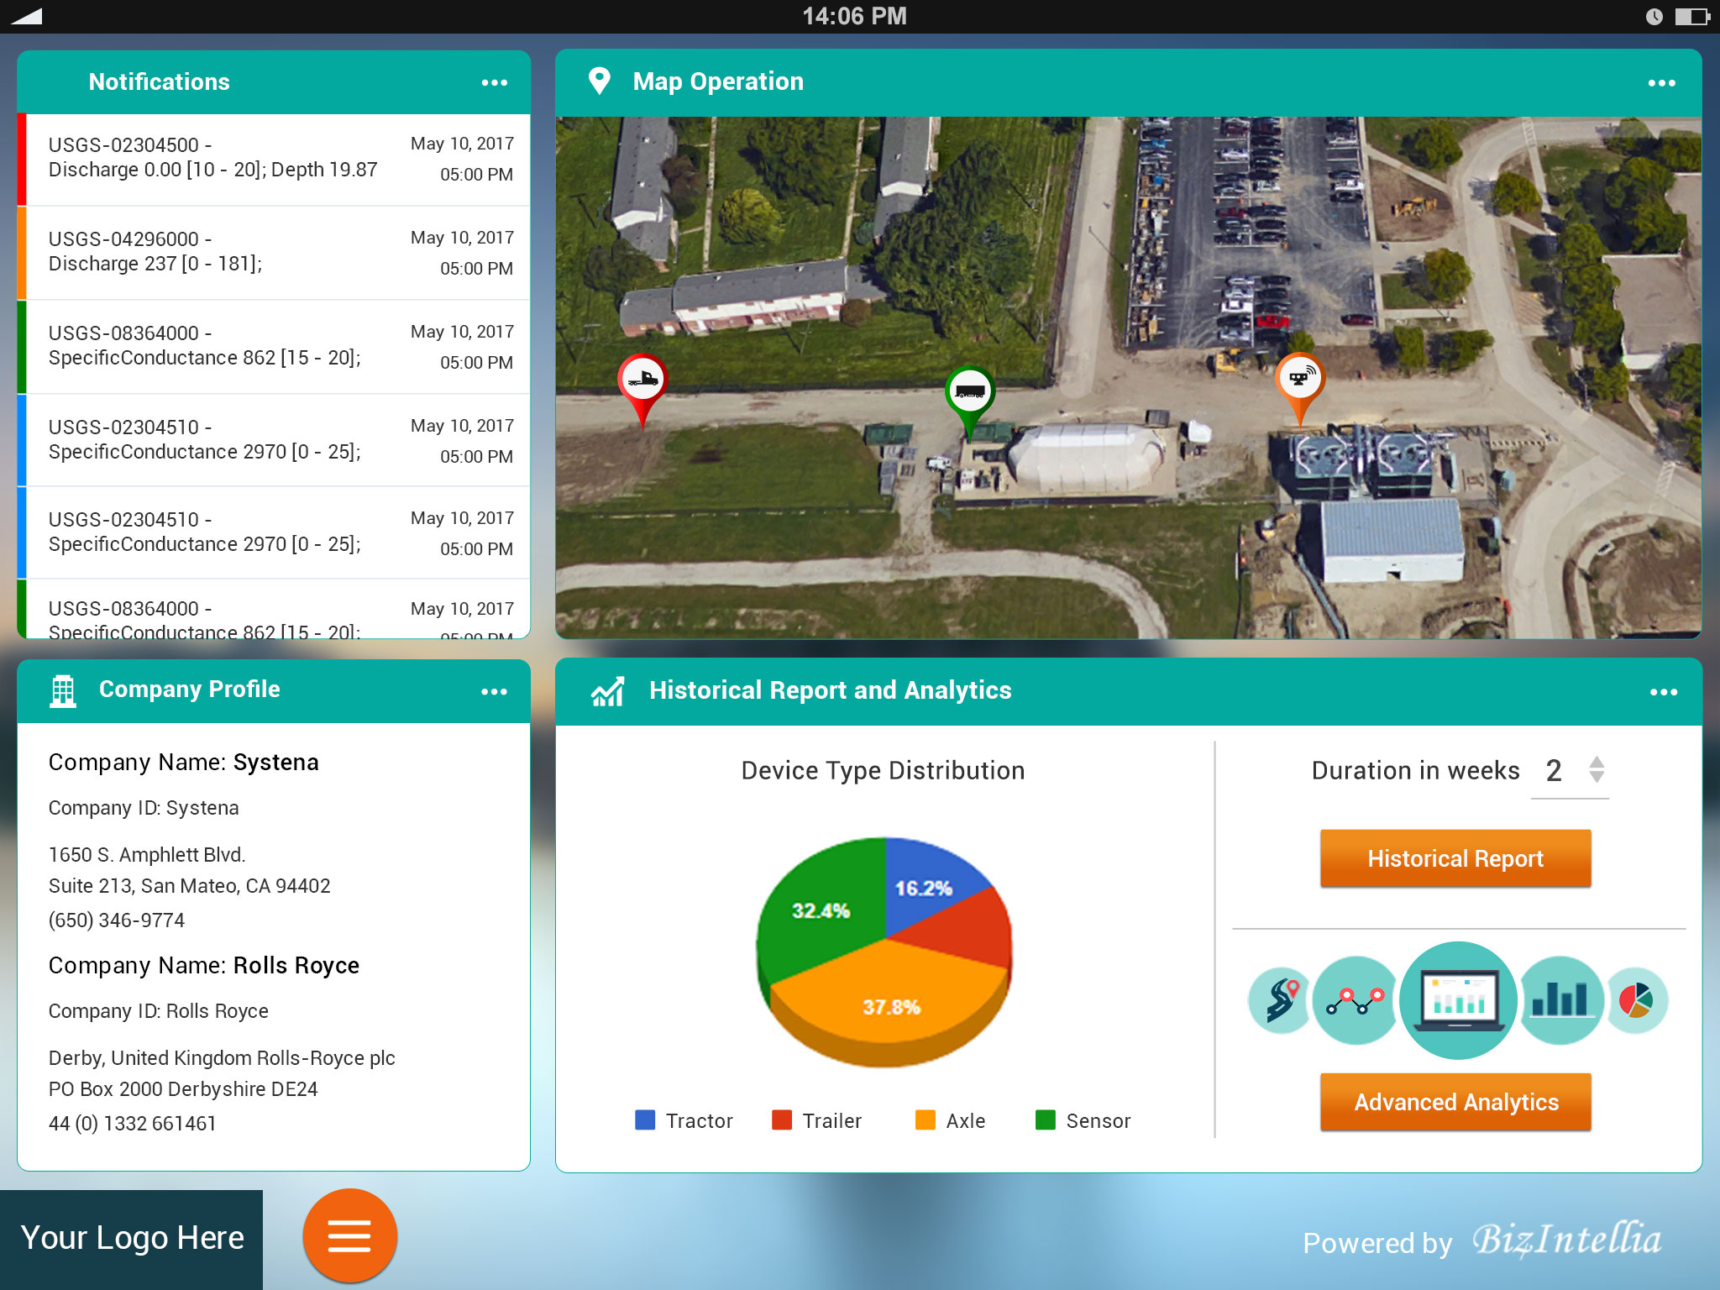The height and width of the screenshot is (1290, 1720).
Task: Toggle Sensor legend green swatch
Action: [x=1046, y=1120]
